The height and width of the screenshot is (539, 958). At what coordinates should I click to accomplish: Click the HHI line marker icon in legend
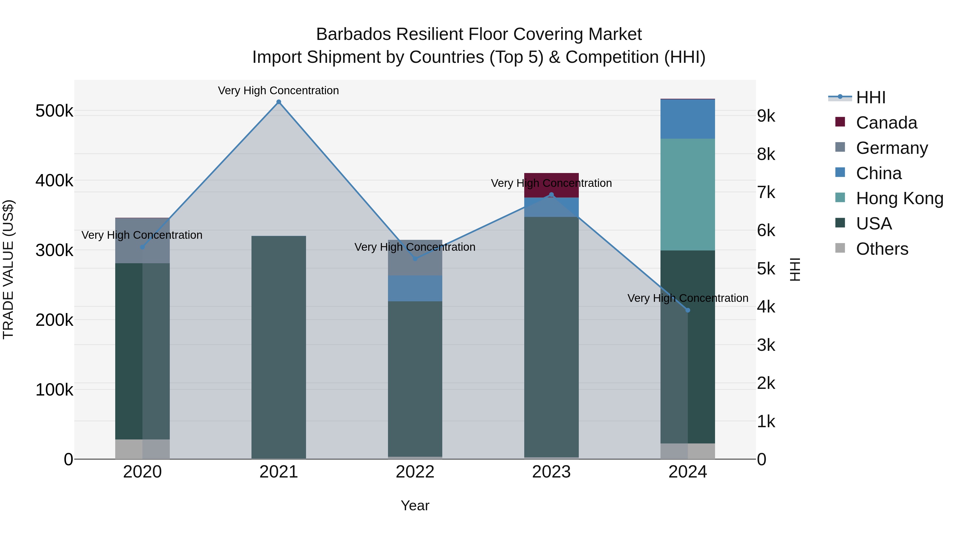(840, 97)
